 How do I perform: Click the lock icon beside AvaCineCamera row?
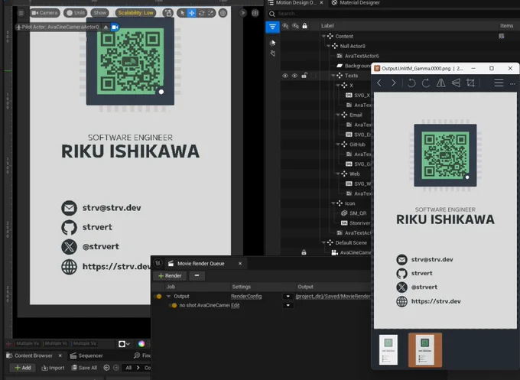click(x=304, y=252)
